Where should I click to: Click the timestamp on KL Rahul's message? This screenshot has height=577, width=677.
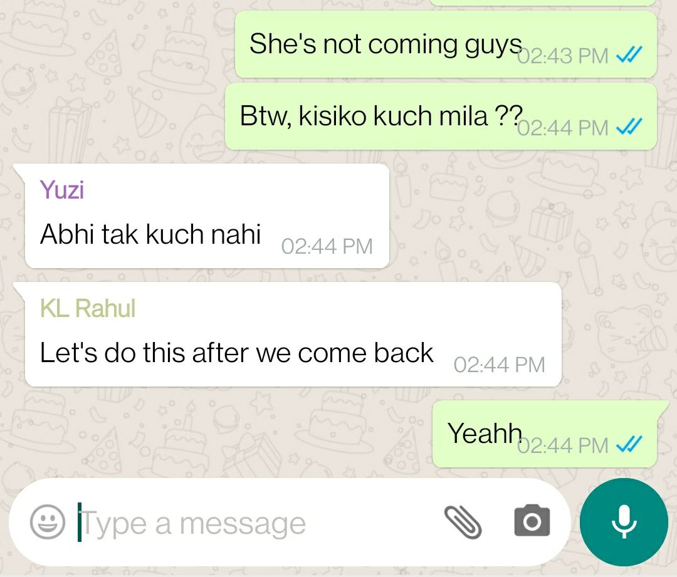pos(500,365)
